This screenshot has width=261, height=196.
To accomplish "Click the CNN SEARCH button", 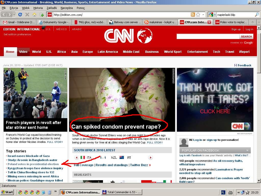I will 246,36.
